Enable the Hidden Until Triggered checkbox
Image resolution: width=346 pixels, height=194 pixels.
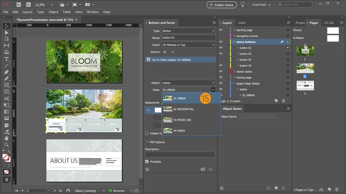pos(147,133)
